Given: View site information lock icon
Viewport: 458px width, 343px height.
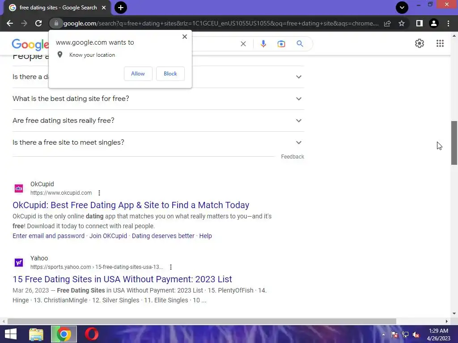Looking at the screenshot, I should click(56, 23).
